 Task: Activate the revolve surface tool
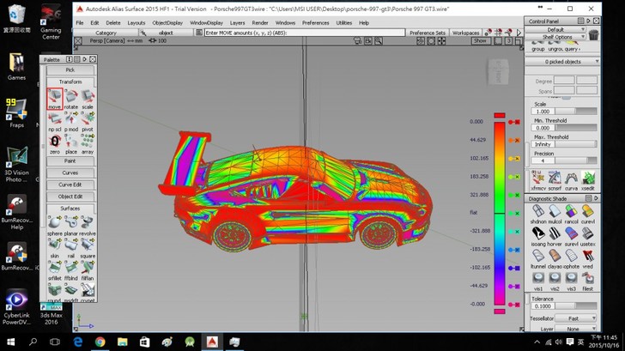88,223
